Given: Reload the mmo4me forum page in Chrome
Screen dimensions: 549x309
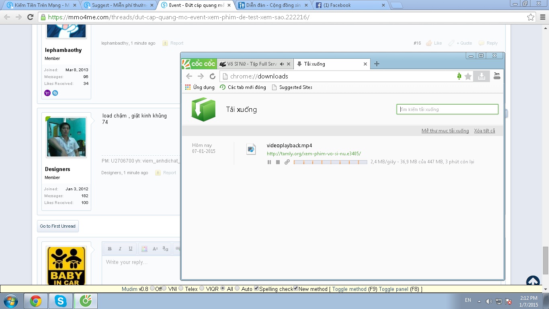Looking at the screenshot, I should 30,17.
